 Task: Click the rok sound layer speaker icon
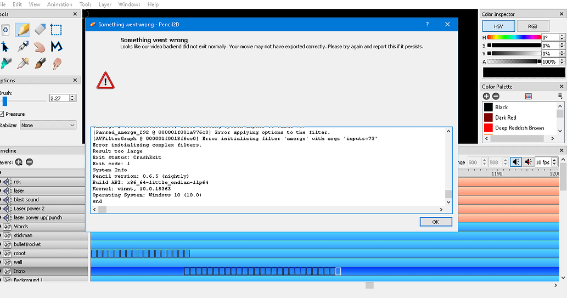coord(8,182)
